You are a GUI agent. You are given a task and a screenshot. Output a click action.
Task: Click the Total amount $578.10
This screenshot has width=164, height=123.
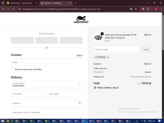point(146,83)
